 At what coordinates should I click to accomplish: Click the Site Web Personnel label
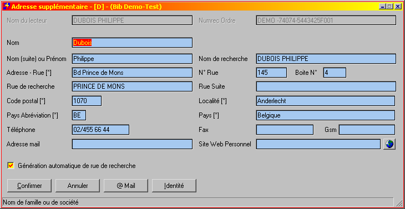pyautogui.click(x=225, y=144)
